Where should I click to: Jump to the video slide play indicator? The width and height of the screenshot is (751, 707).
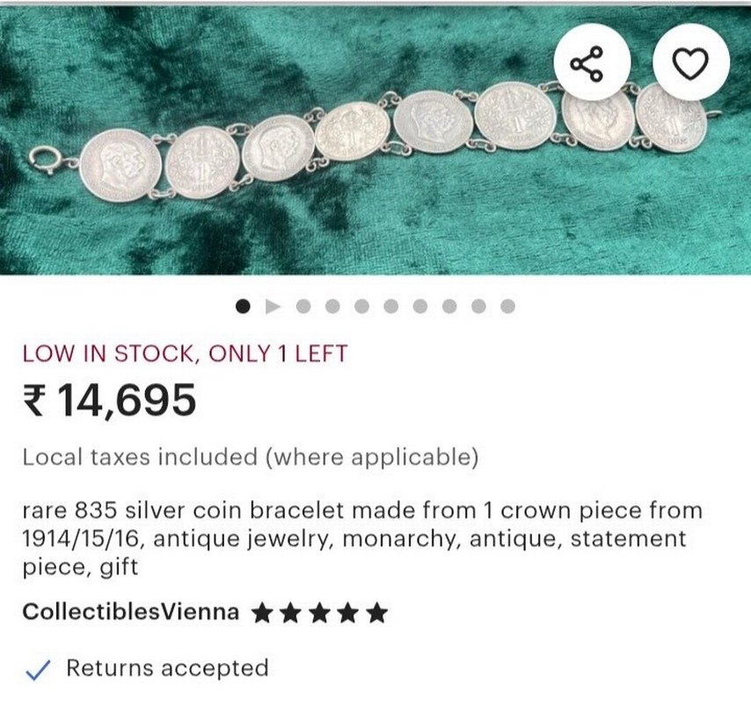[273, 306]
